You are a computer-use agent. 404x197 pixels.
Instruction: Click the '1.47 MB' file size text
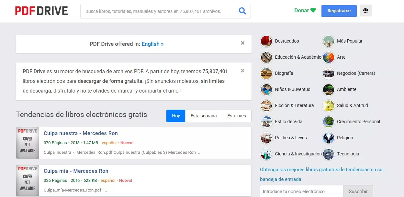coord(91,143)
